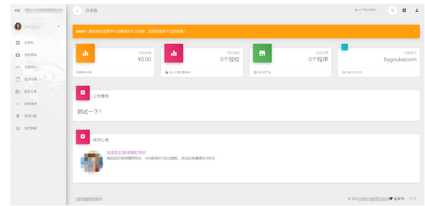Click the orange balance chart icon
Image resolution: width=425 pixels, height=206 pixels.
tap(85, 53)
